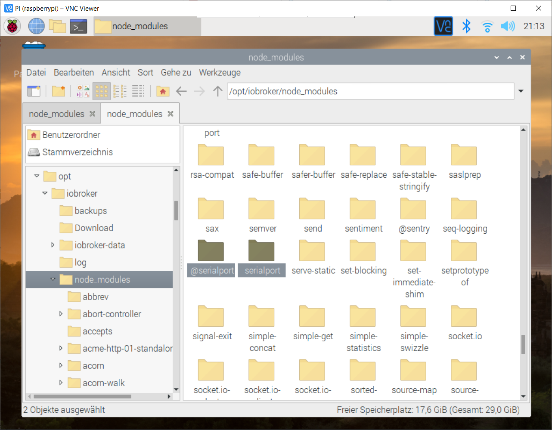Collapse the node_modules tree node

coord(53,279)
